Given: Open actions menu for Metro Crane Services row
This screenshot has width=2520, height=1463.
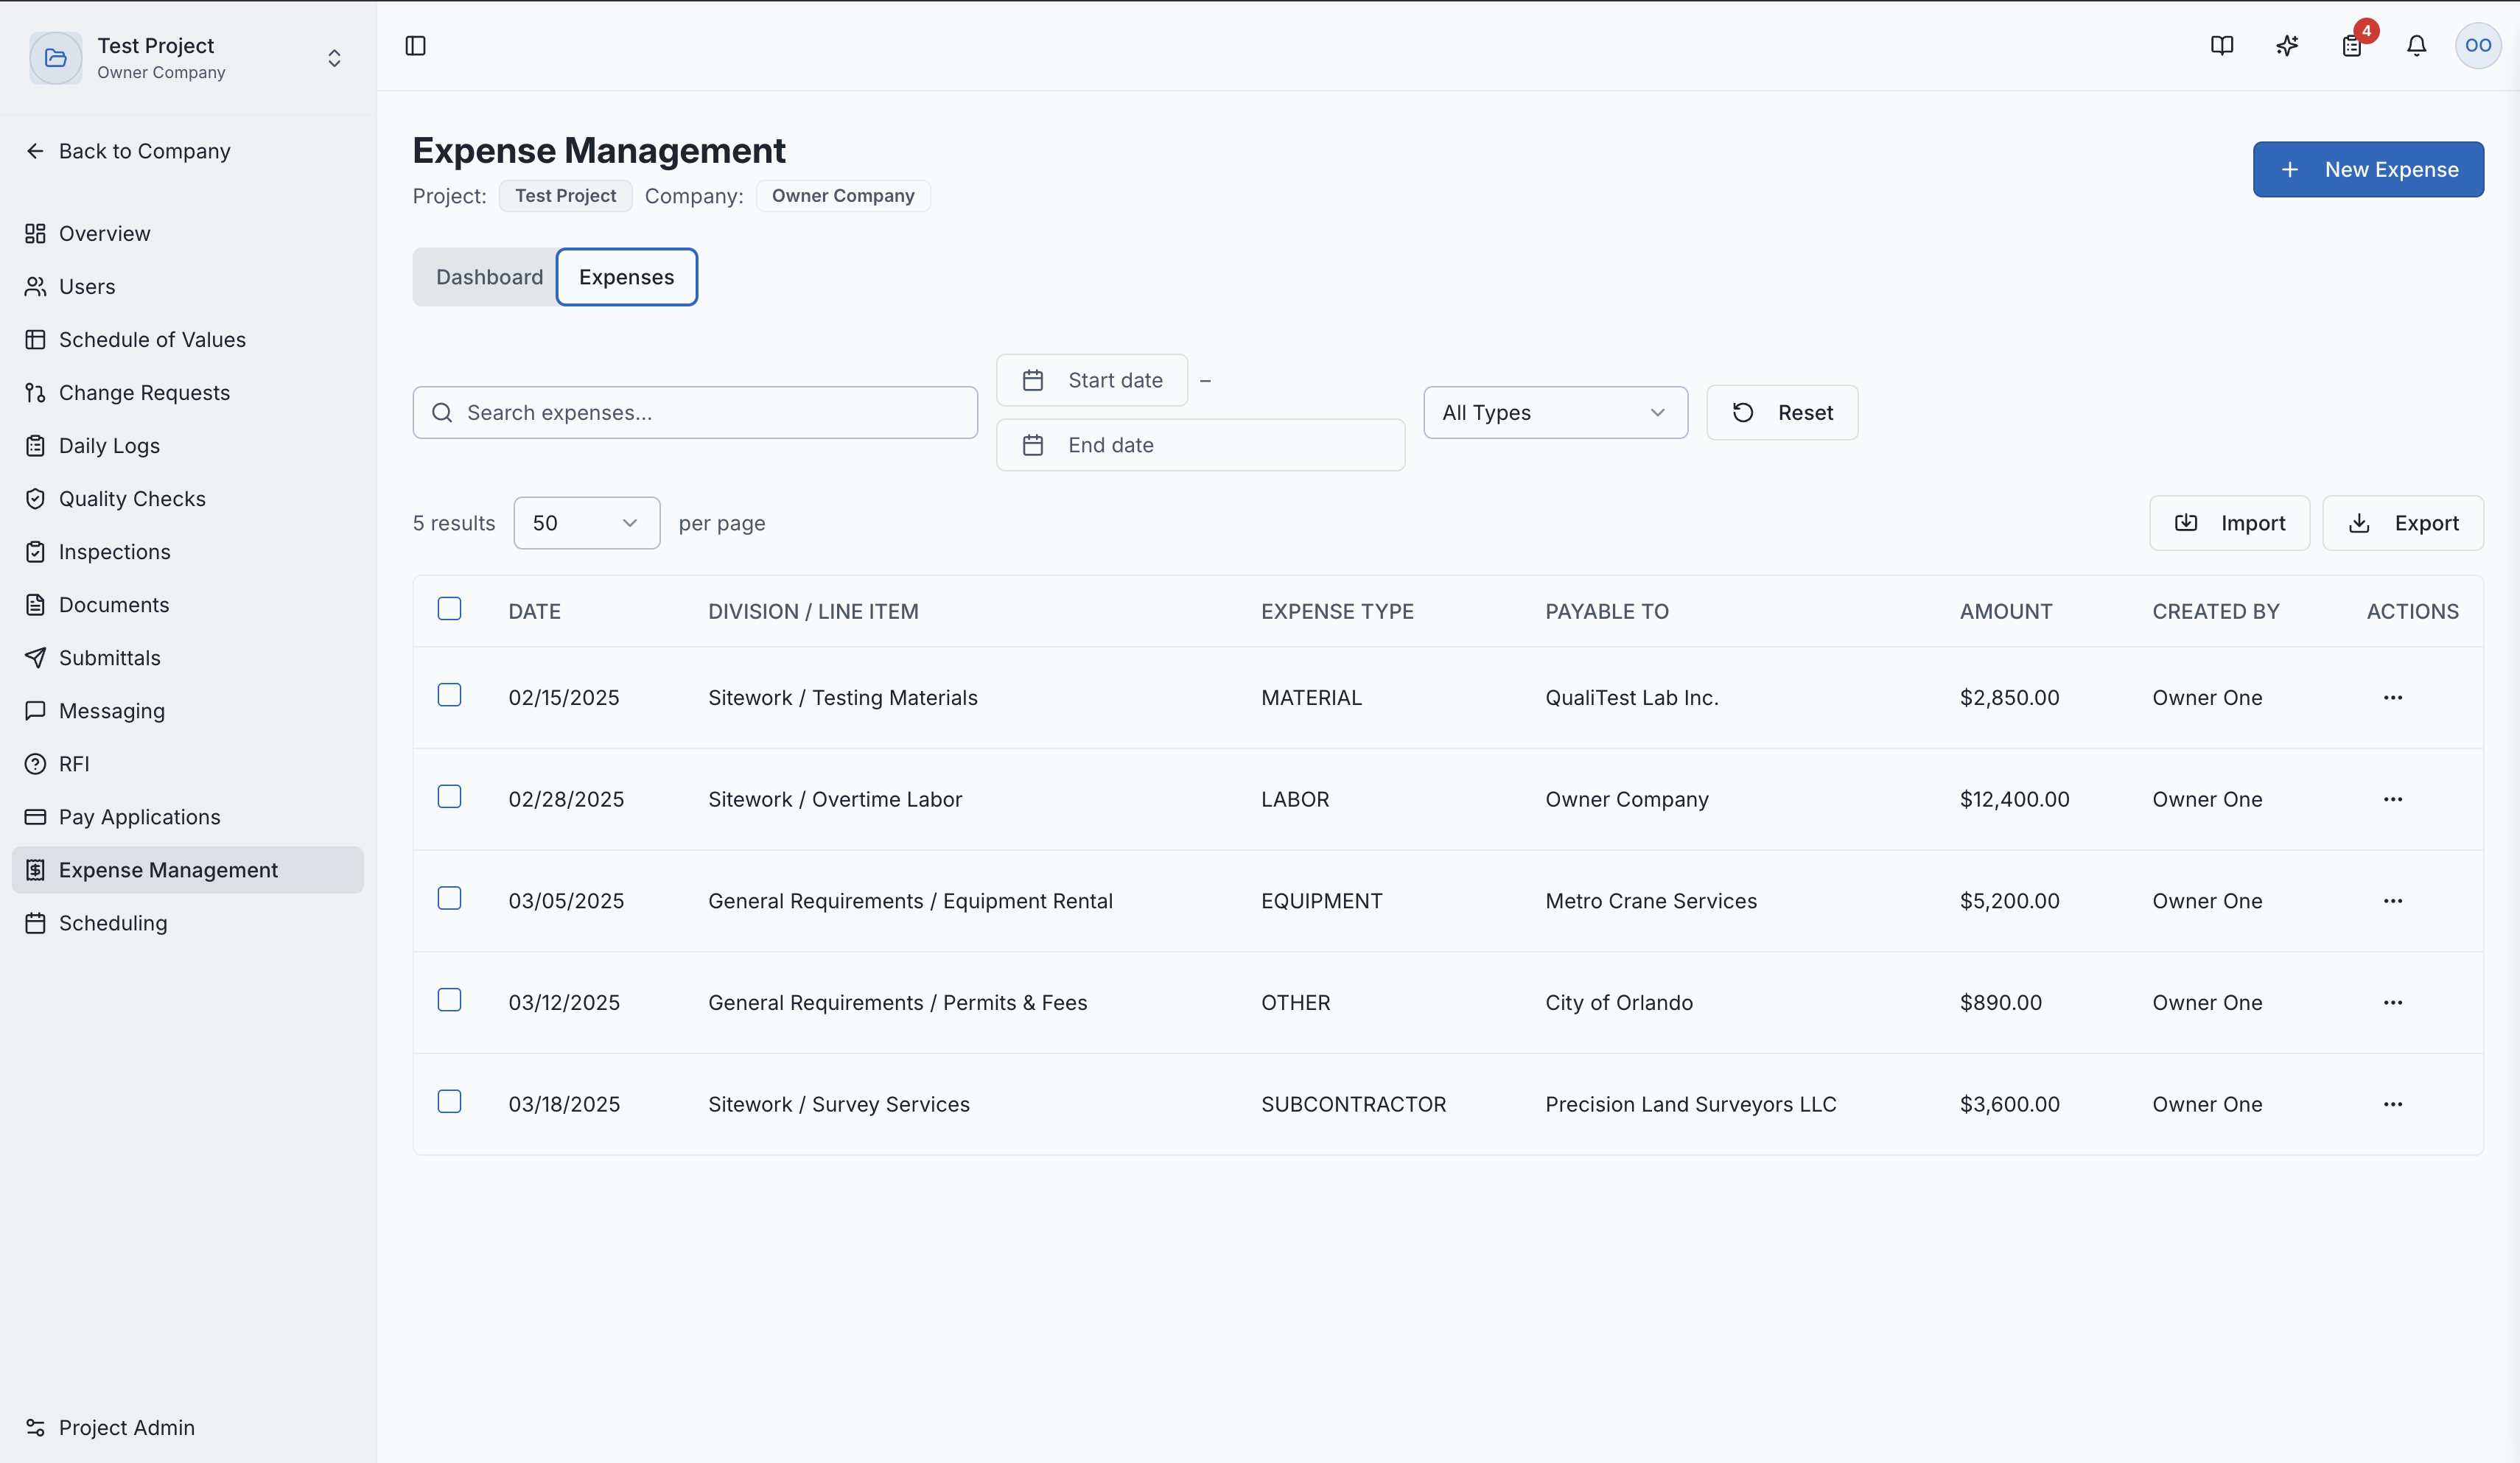Looking at the screenshot, I should [x=2392, y=901].
